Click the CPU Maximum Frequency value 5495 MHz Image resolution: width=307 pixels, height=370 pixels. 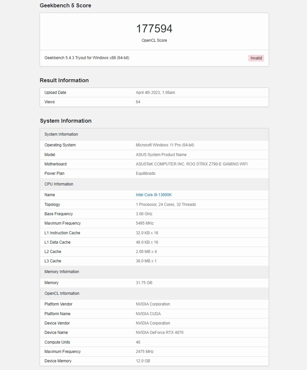point(145,223)
